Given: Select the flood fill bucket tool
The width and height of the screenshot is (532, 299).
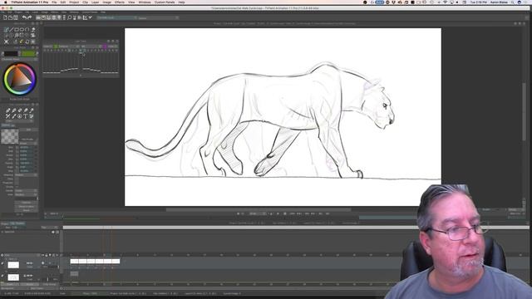Looking at the screenshot, I should [33, 30].
